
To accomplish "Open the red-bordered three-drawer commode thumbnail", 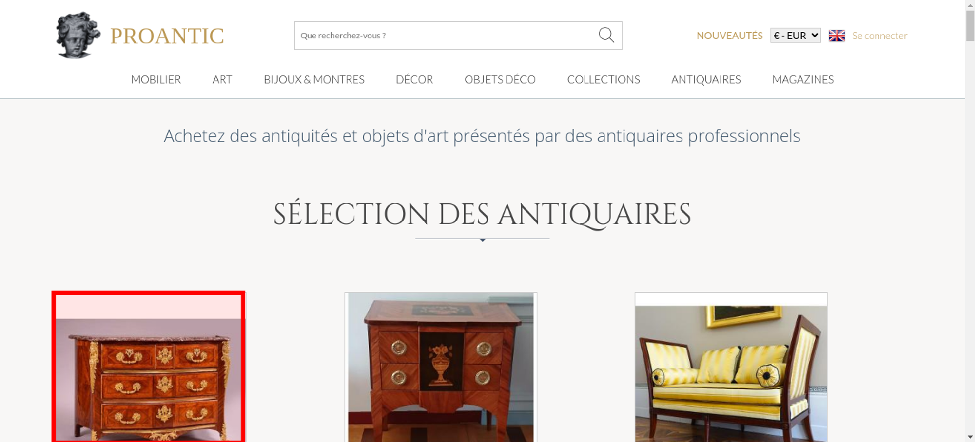I will click(x=149, y=367).
